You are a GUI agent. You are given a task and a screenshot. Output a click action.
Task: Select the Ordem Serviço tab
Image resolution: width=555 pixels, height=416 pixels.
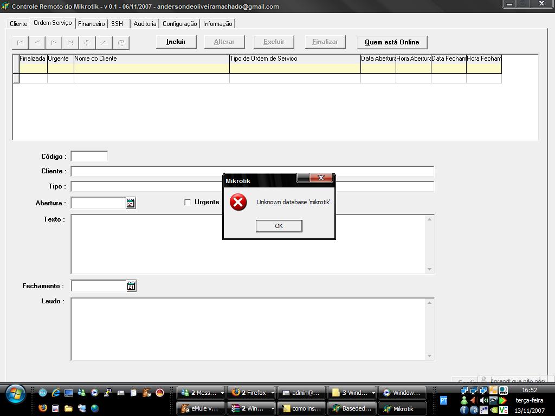(x=53, y=23)
